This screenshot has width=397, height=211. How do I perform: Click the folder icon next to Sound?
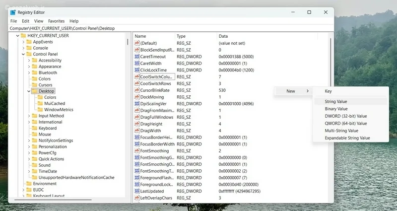(x=34, y=165)
